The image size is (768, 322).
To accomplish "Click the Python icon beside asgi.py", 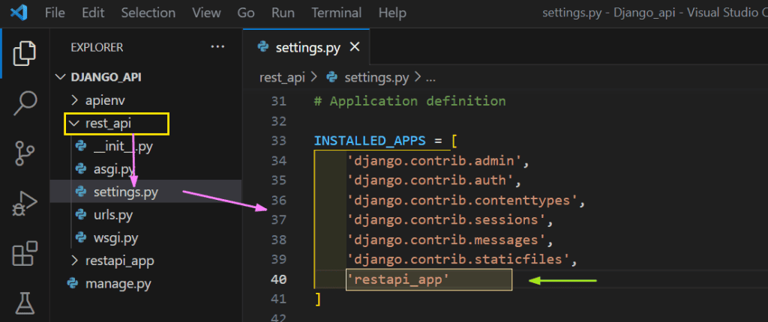I will pos(81,168).
